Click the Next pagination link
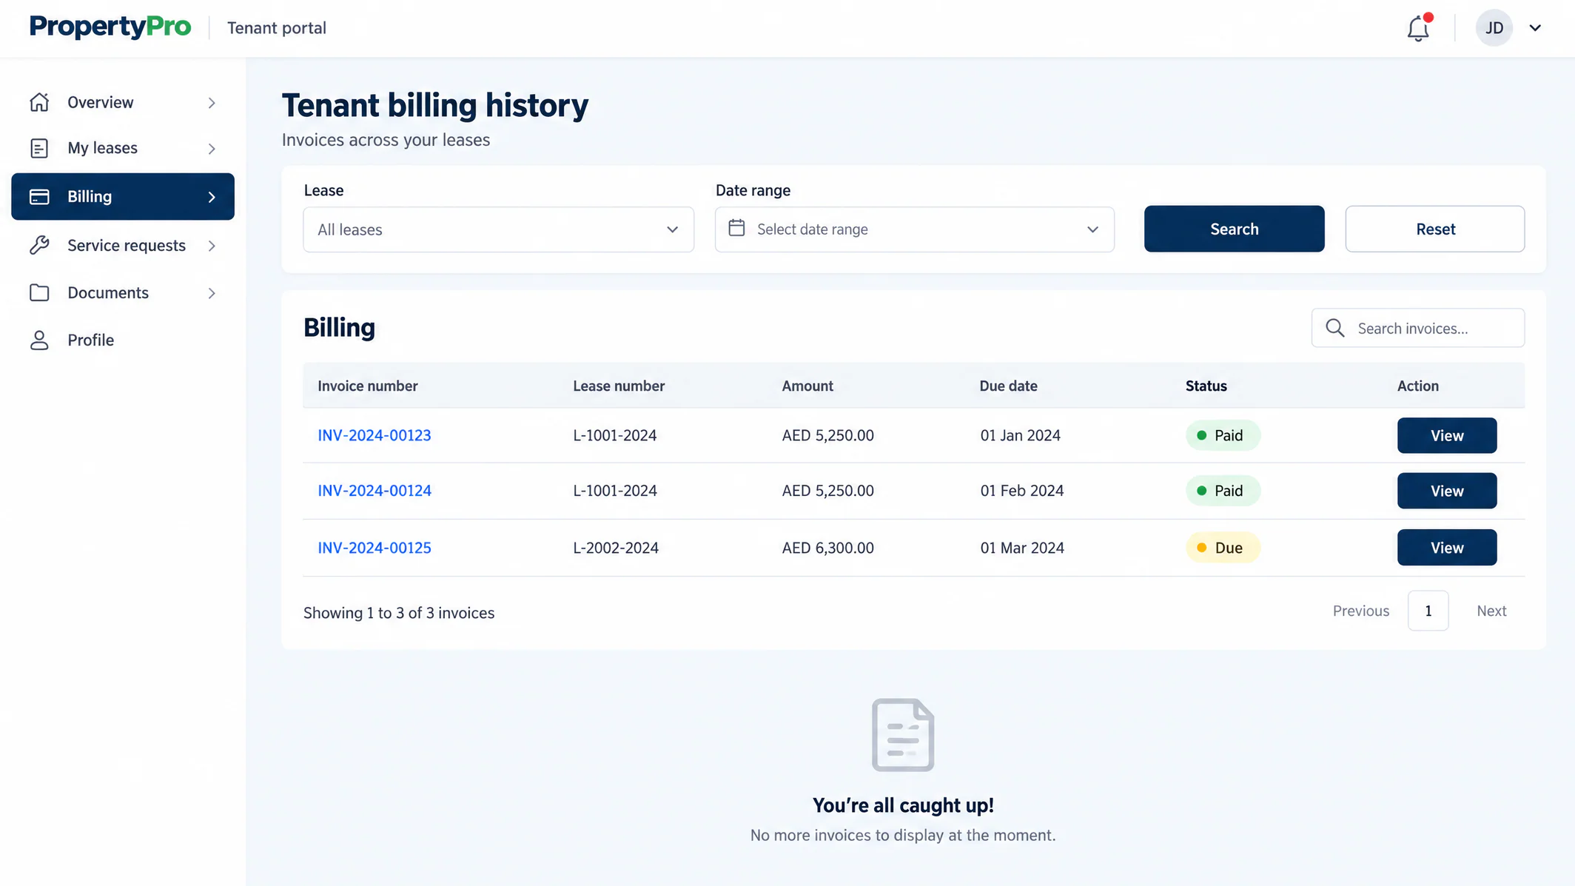The image size is (1575, 886). pos(1491,611)
